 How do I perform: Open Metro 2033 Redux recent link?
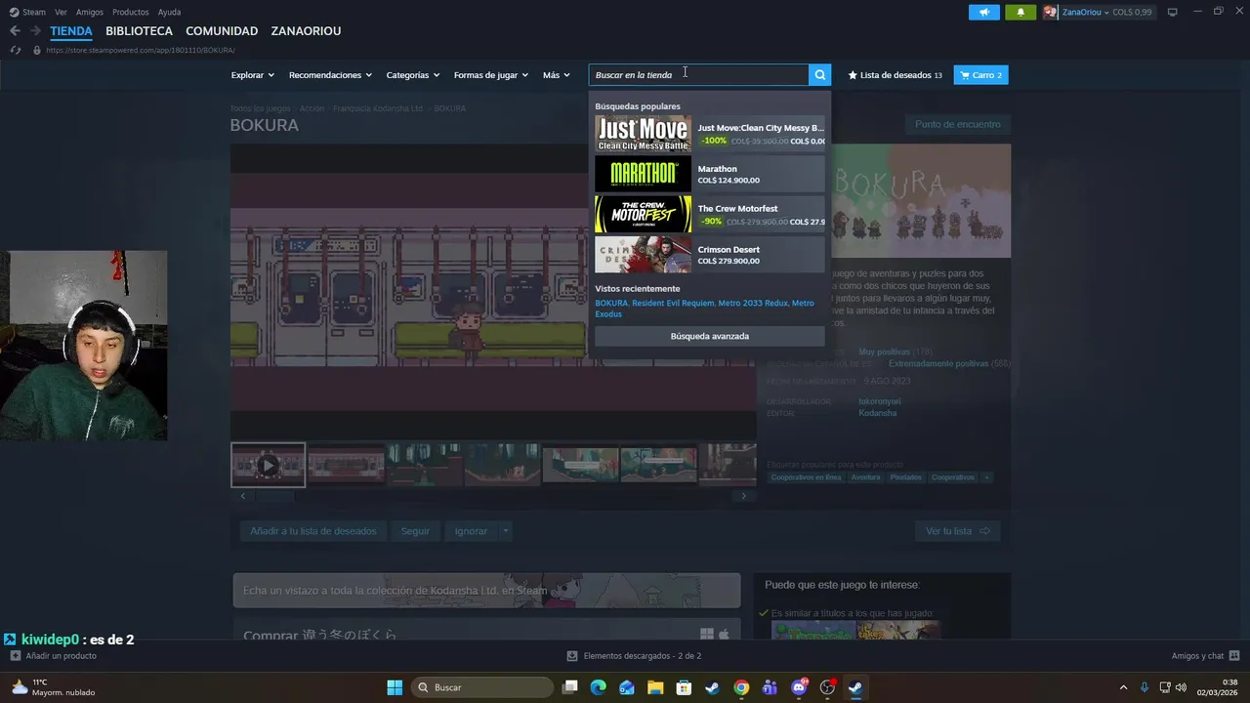(x=753, y=304)
